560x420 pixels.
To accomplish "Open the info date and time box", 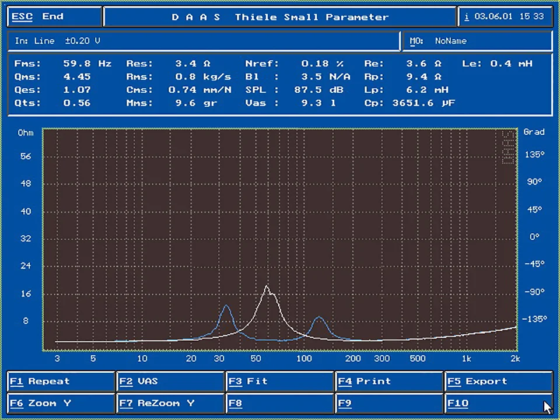I will click(x=505, y=17).
